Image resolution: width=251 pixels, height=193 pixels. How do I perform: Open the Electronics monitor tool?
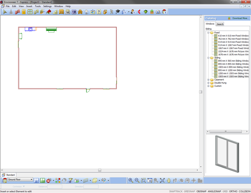[x=74, y=12]
